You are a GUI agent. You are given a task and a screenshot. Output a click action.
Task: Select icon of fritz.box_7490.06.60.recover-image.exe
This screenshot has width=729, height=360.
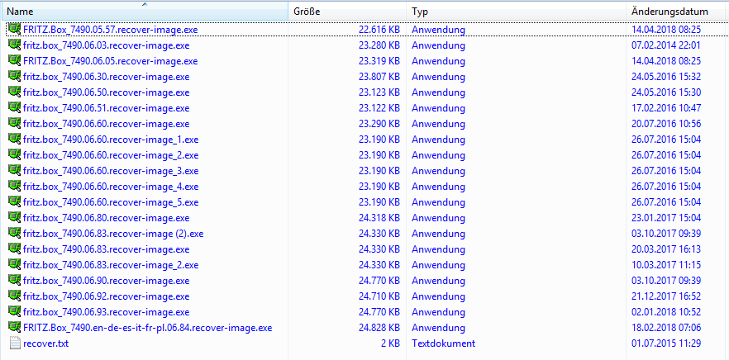(15, 124)
